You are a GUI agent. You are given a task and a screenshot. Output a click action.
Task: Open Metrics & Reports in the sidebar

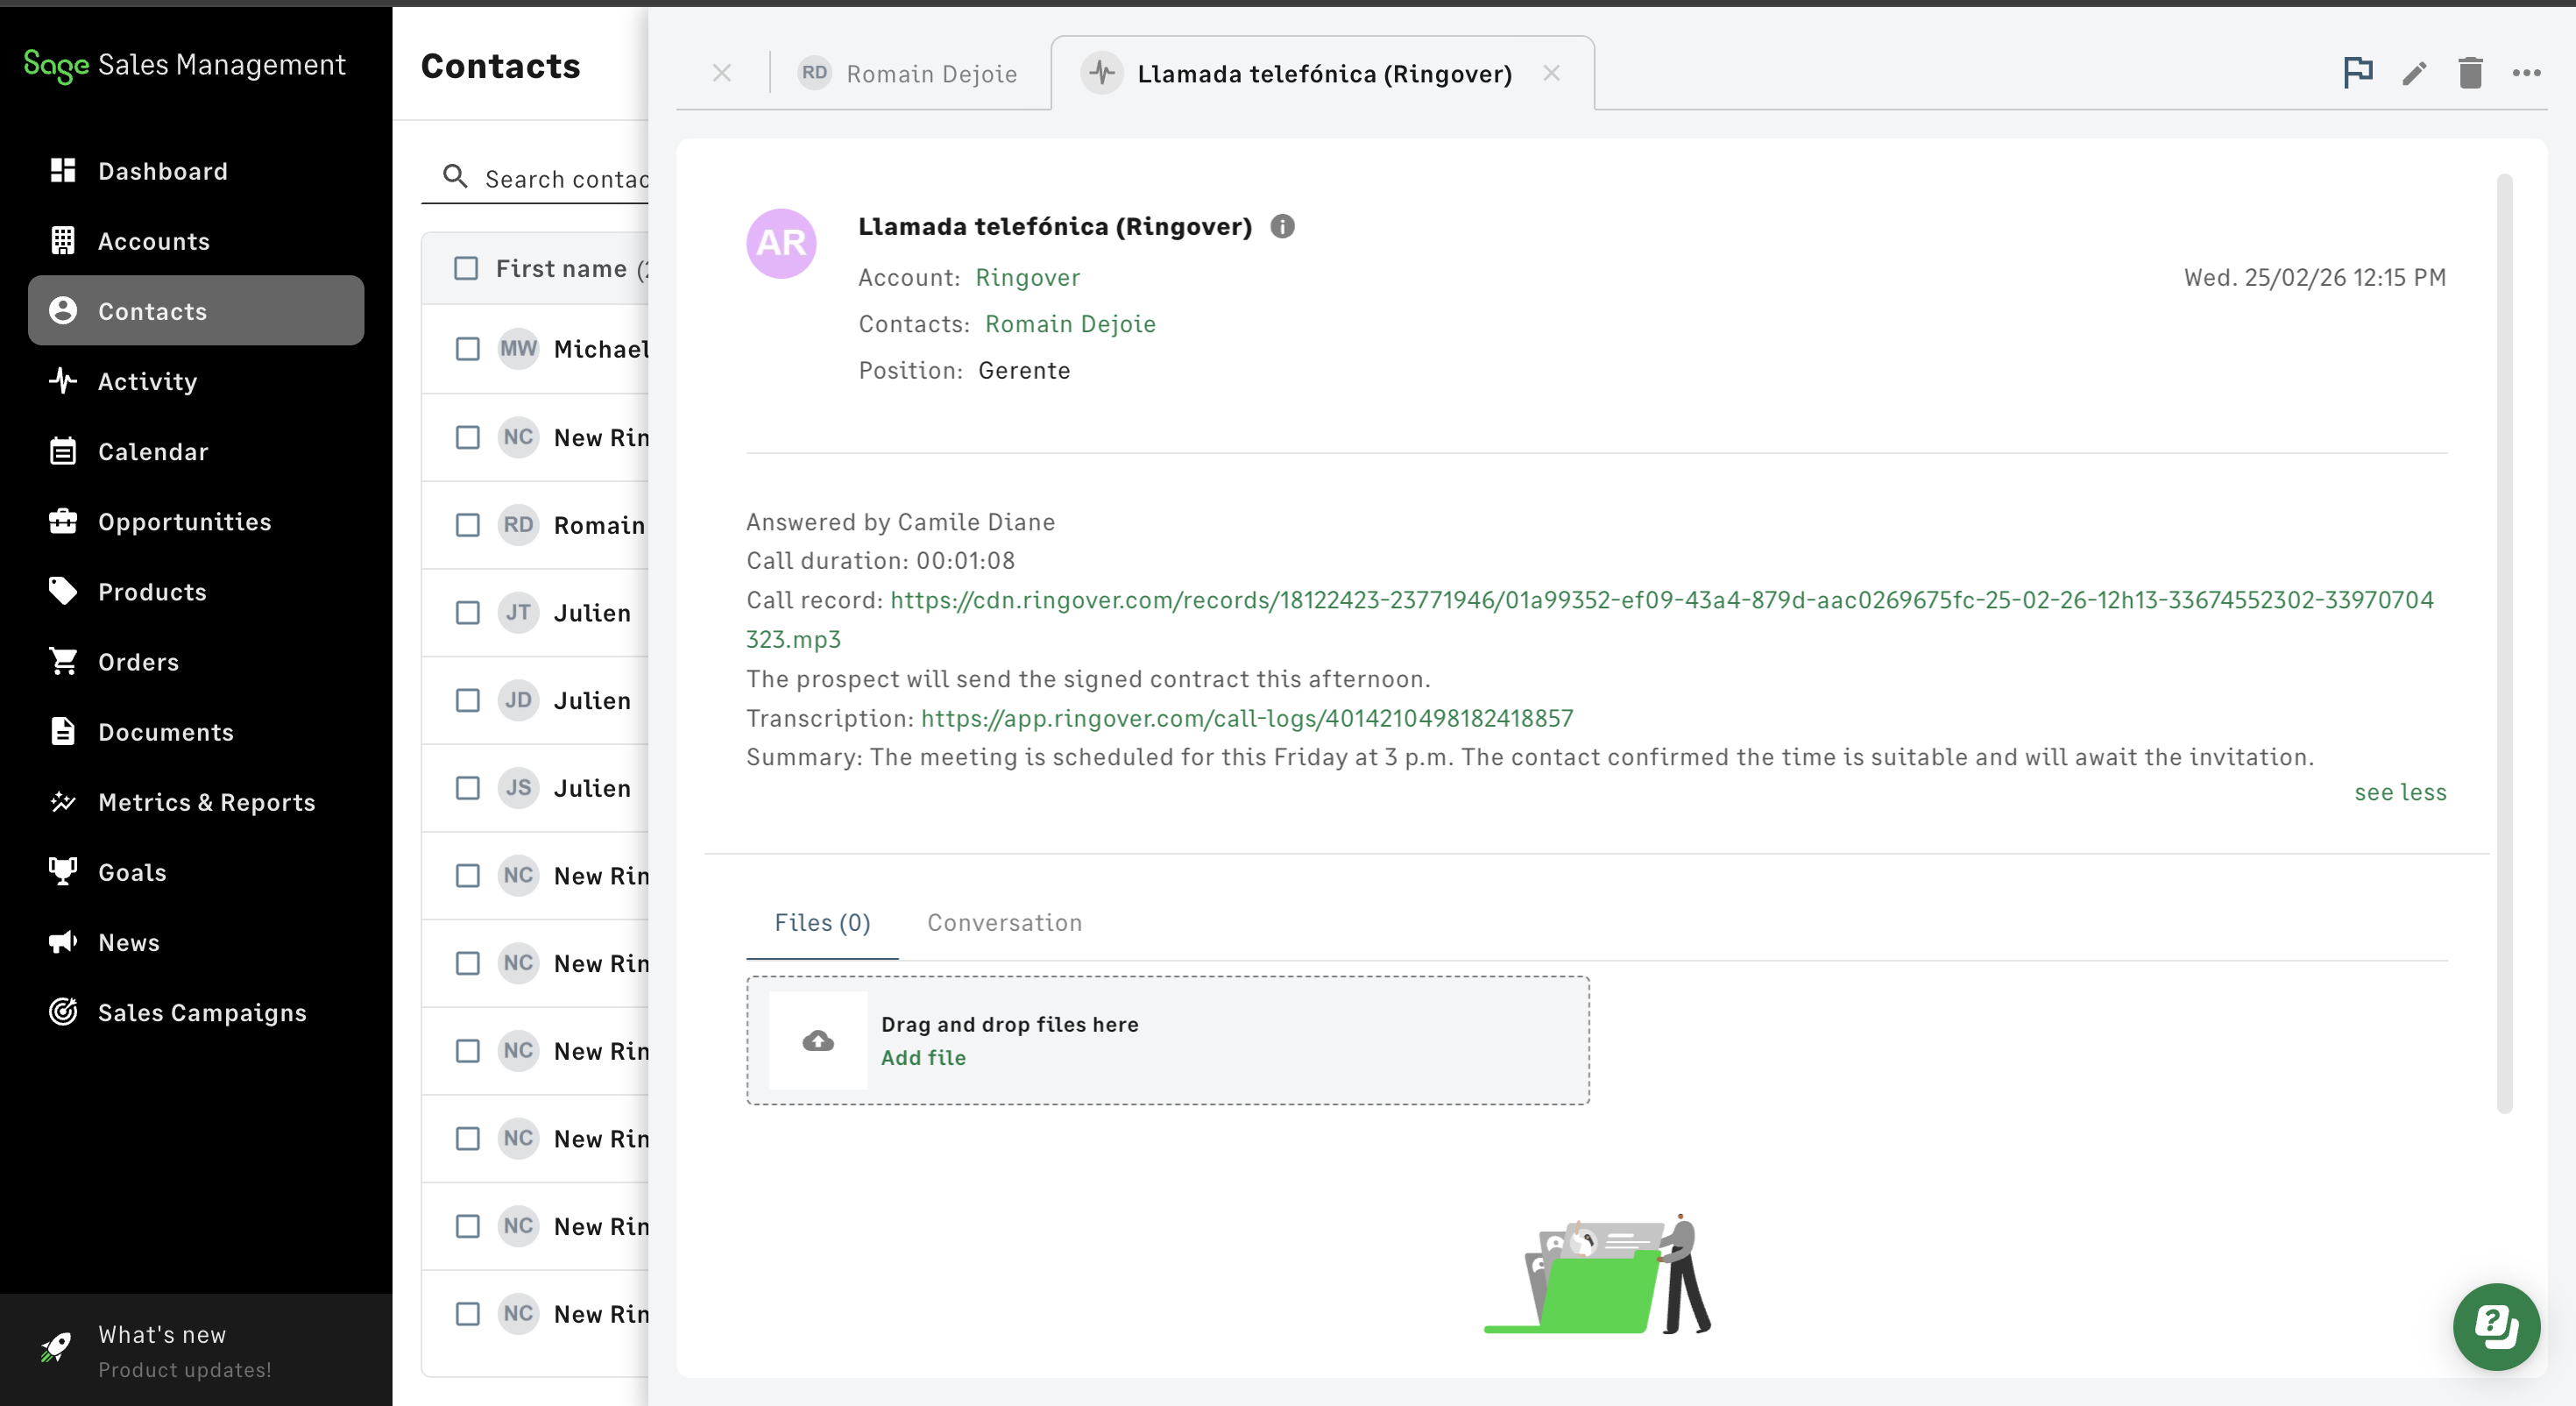click(206, 803)
